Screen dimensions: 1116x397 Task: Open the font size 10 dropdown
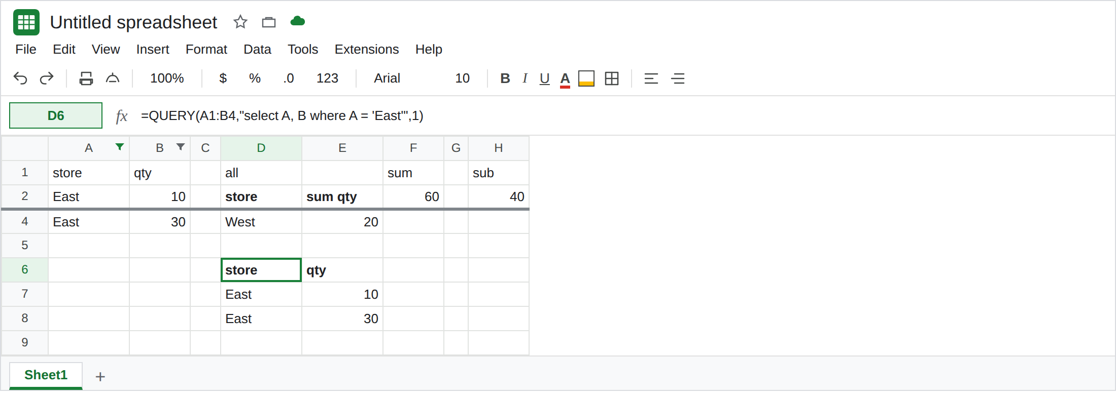pyautogui.click(x=462, y=78)
